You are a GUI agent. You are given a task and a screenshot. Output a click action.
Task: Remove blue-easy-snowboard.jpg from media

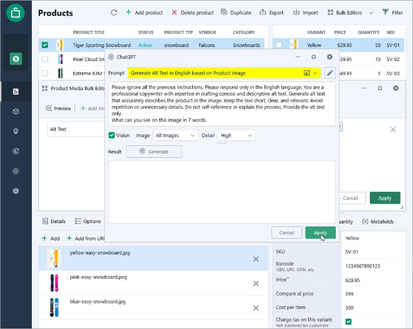[256, 308]
